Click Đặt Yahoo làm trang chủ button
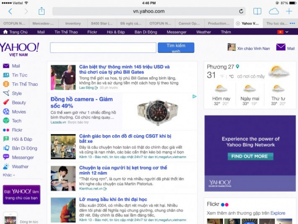The width and height of the screenshot is (298, 224). (x=21, y=195)
